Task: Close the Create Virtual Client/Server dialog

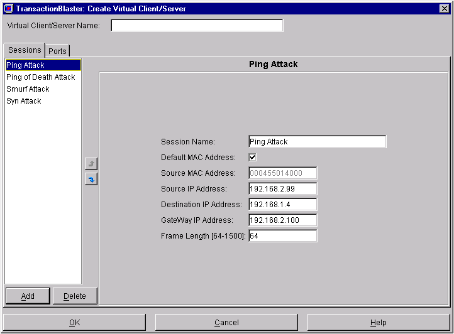Action: 444,8
